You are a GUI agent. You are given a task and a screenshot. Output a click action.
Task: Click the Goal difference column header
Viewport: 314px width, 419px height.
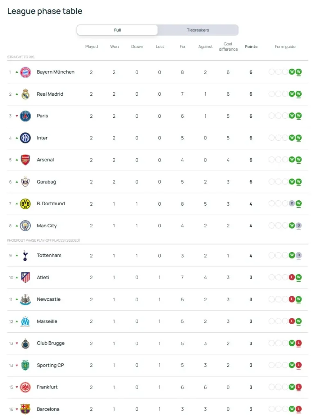(x=228, y=47)
